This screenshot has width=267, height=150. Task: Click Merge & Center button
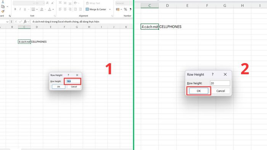pyautogui.click(x=96, y=10)
